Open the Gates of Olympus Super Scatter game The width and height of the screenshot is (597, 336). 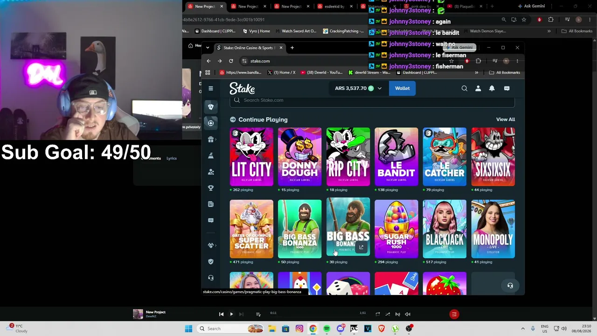pyautogui.click(x=251, y=229)
